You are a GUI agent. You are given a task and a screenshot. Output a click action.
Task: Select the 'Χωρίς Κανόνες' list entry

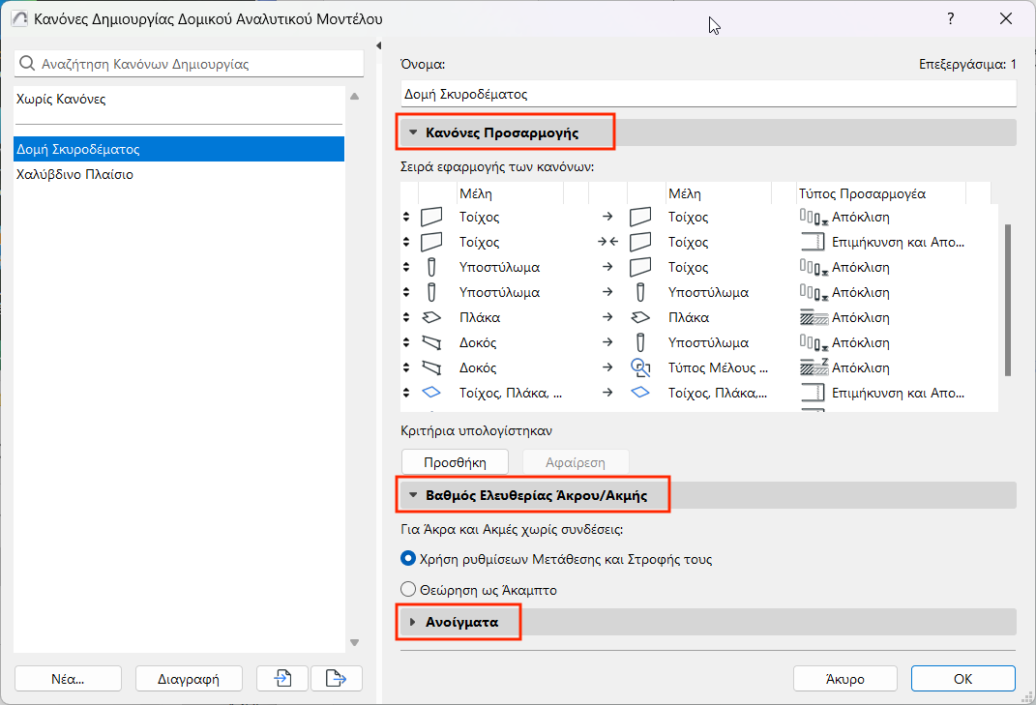click(62, 100)
